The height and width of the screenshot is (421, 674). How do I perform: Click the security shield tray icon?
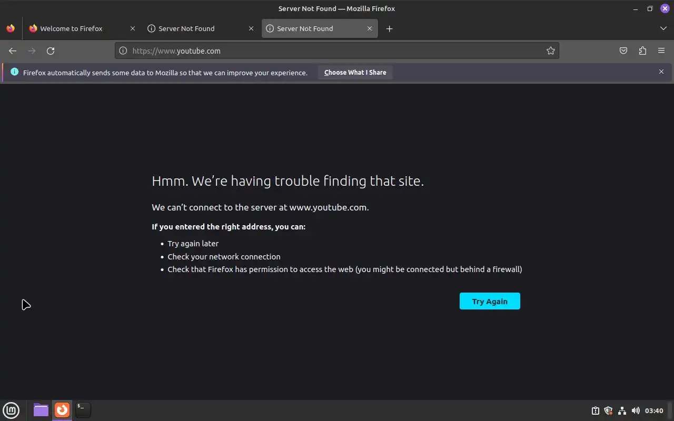coord(609,410)
